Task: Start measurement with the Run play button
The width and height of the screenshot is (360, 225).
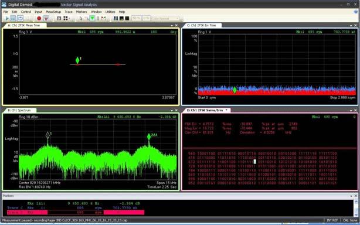Action: (7, 18)
